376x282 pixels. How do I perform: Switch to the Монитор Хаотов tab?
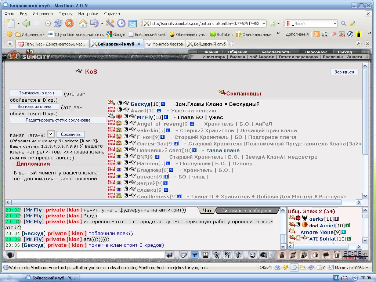click(x=164, y=44)
